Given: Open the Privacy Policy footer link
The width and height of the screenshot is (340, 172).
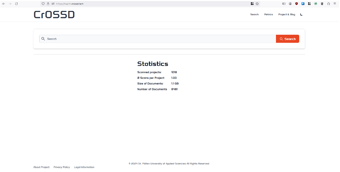Looking at the screenshot, I should [x=62, y=167].
